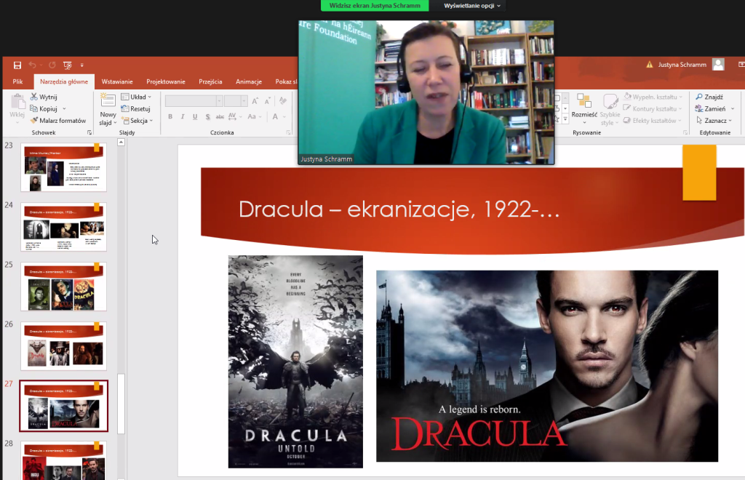
Task: Click the Save icon in quick access toolbar
Action: (17, 65)
